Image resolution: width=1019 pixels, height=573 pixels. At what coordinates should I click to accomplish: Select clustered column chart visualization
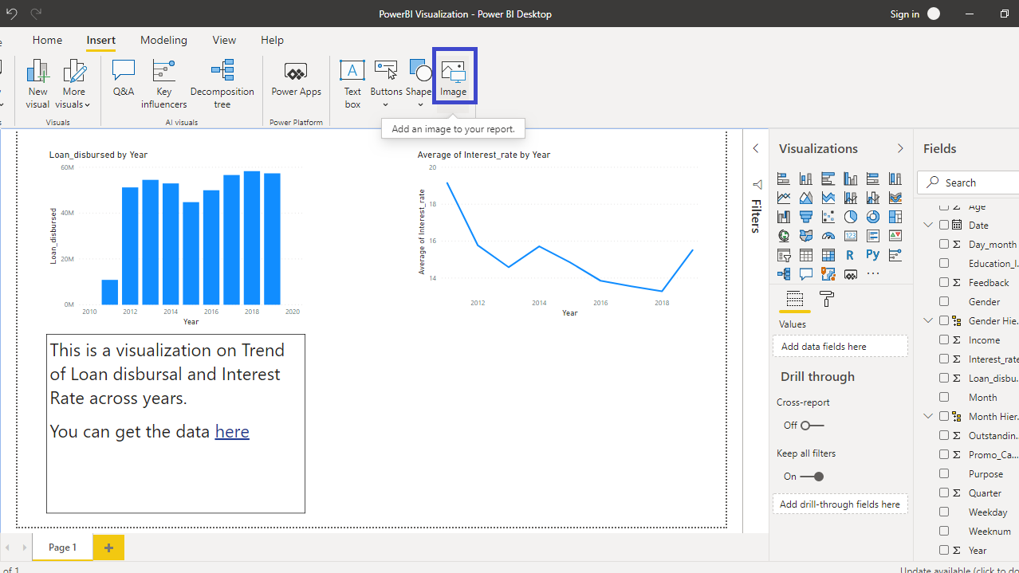tap(851, 179)
